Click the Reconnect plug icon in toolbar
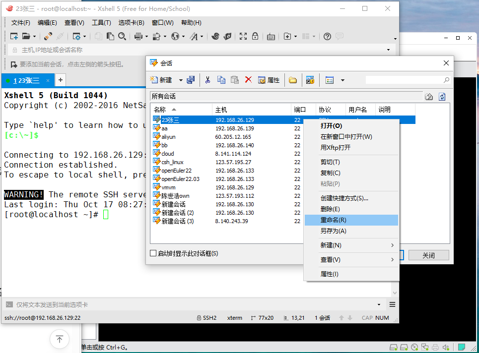This screenshot has height=353, width=479. coord(48,36)
